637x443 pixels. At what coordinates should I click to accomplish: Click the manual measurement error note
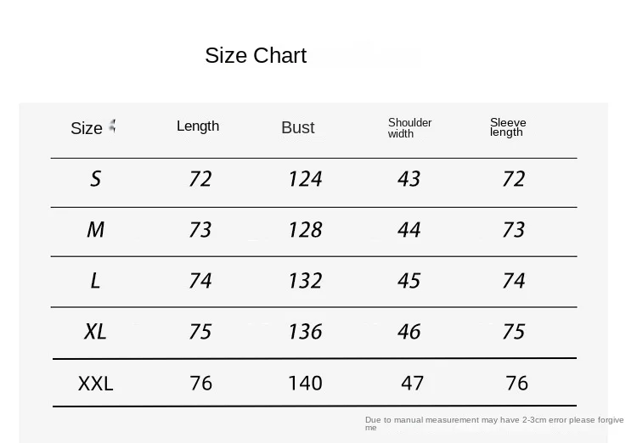tap(494, 423)
